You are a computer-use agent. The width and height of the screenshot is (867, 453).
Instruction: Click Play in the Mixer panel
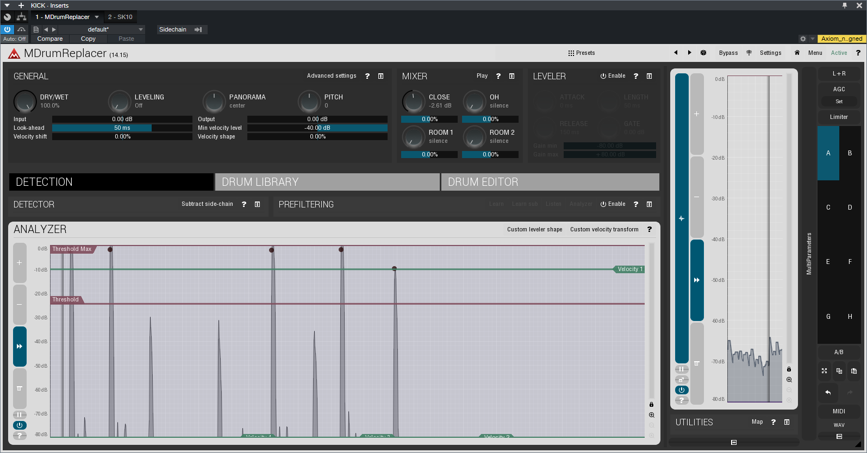coord(482,75)
